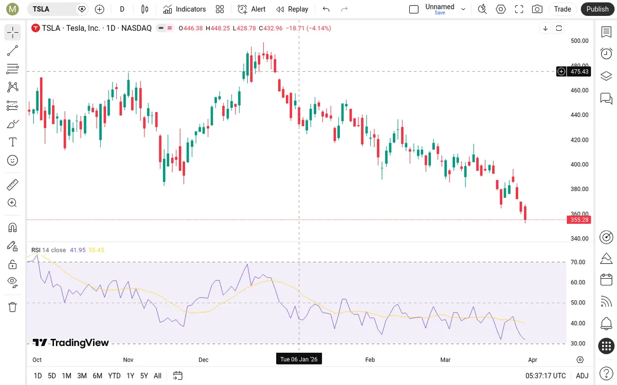Toggle ADJ price adjustment

(582, 376)
